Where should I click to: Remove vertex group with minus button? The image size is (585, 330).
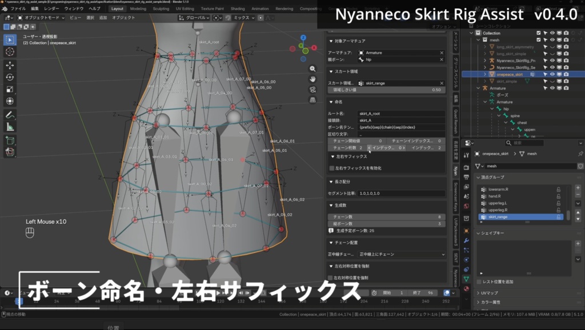pos(578,194)
